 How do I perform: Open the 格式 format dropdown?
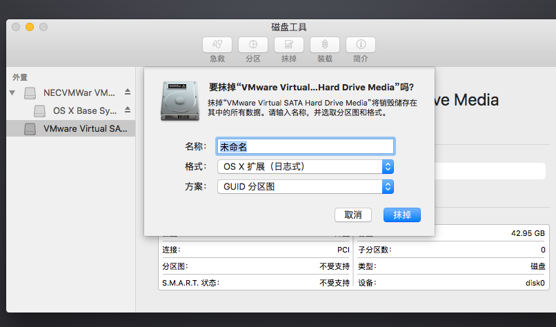(305, 166)
